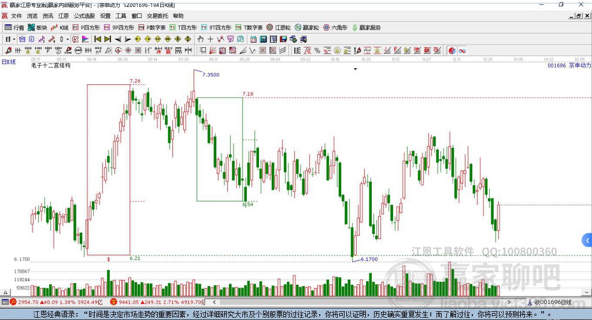592x320 pixels.
Task: Jump to first bar with green skip-back icon
Action: [97, 39]
